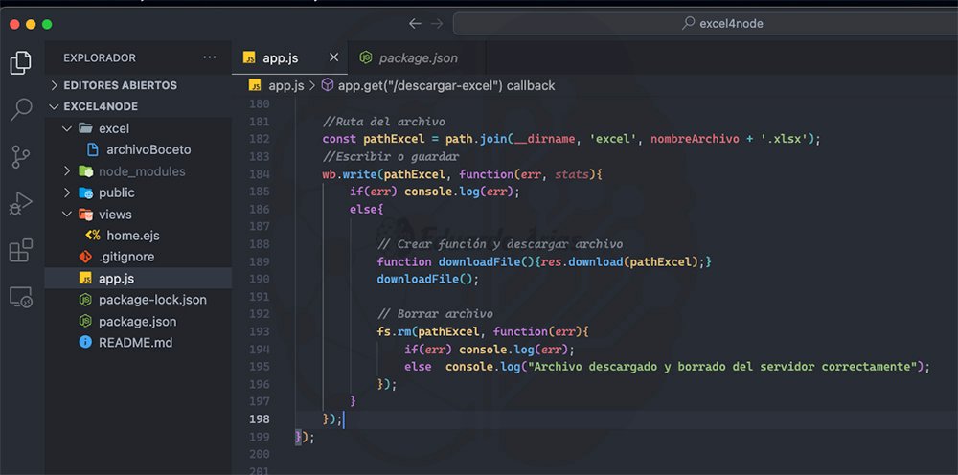Go back using the left arrow
This screenshot has width=958, height=475.
pyautogui.click(x=415, y=24)
